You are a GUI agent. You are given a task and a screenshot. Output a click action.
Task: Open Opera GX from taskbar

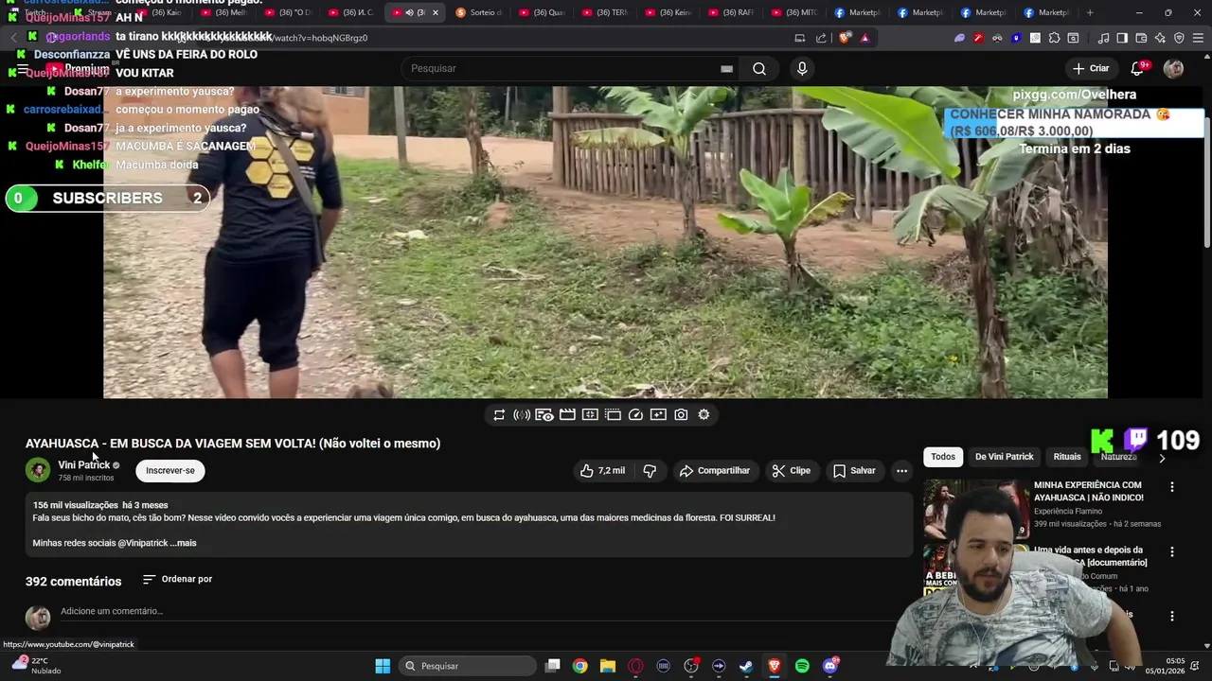click(635, 666)
